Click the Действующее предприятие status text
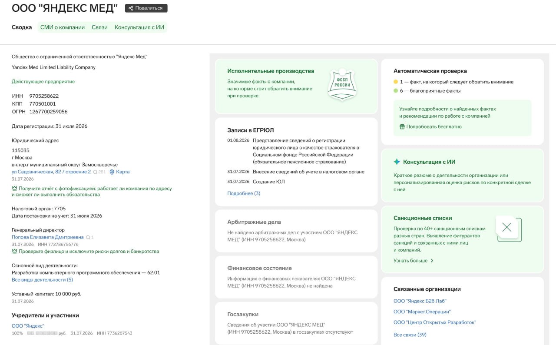 (x=43, y=82)
